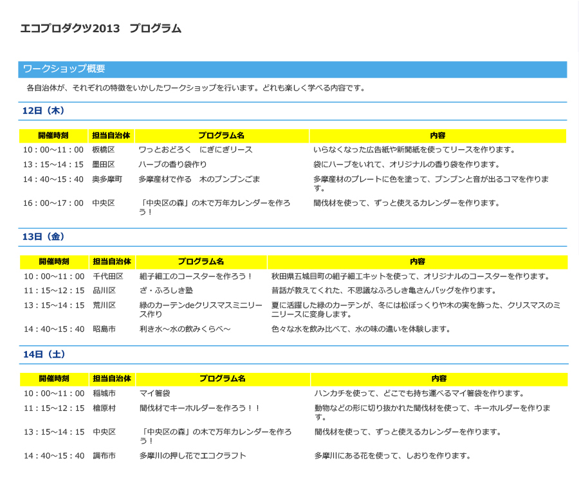Click description いらなくなった広告紙や新聞紙を使って

pos(414,150)
